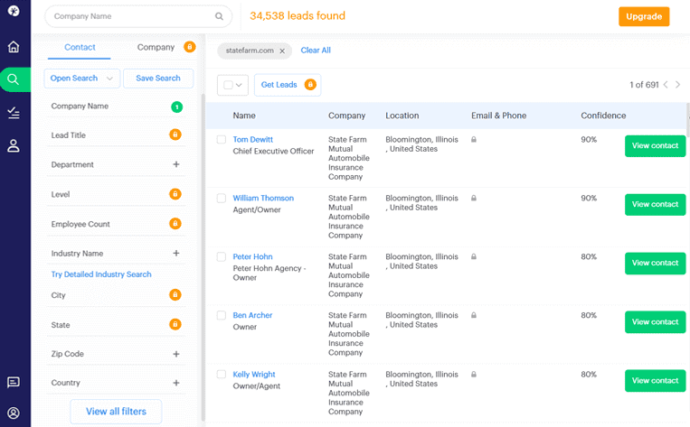Select the Contact tab
690x427 pixels.
click(80, 47)
